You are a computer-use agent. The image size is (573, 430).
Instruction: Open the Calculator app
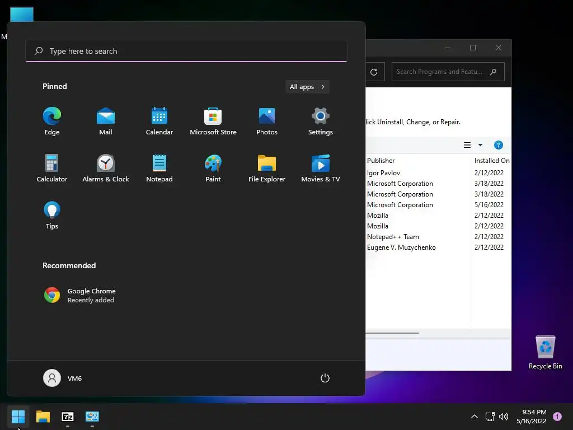pos(52,168)
